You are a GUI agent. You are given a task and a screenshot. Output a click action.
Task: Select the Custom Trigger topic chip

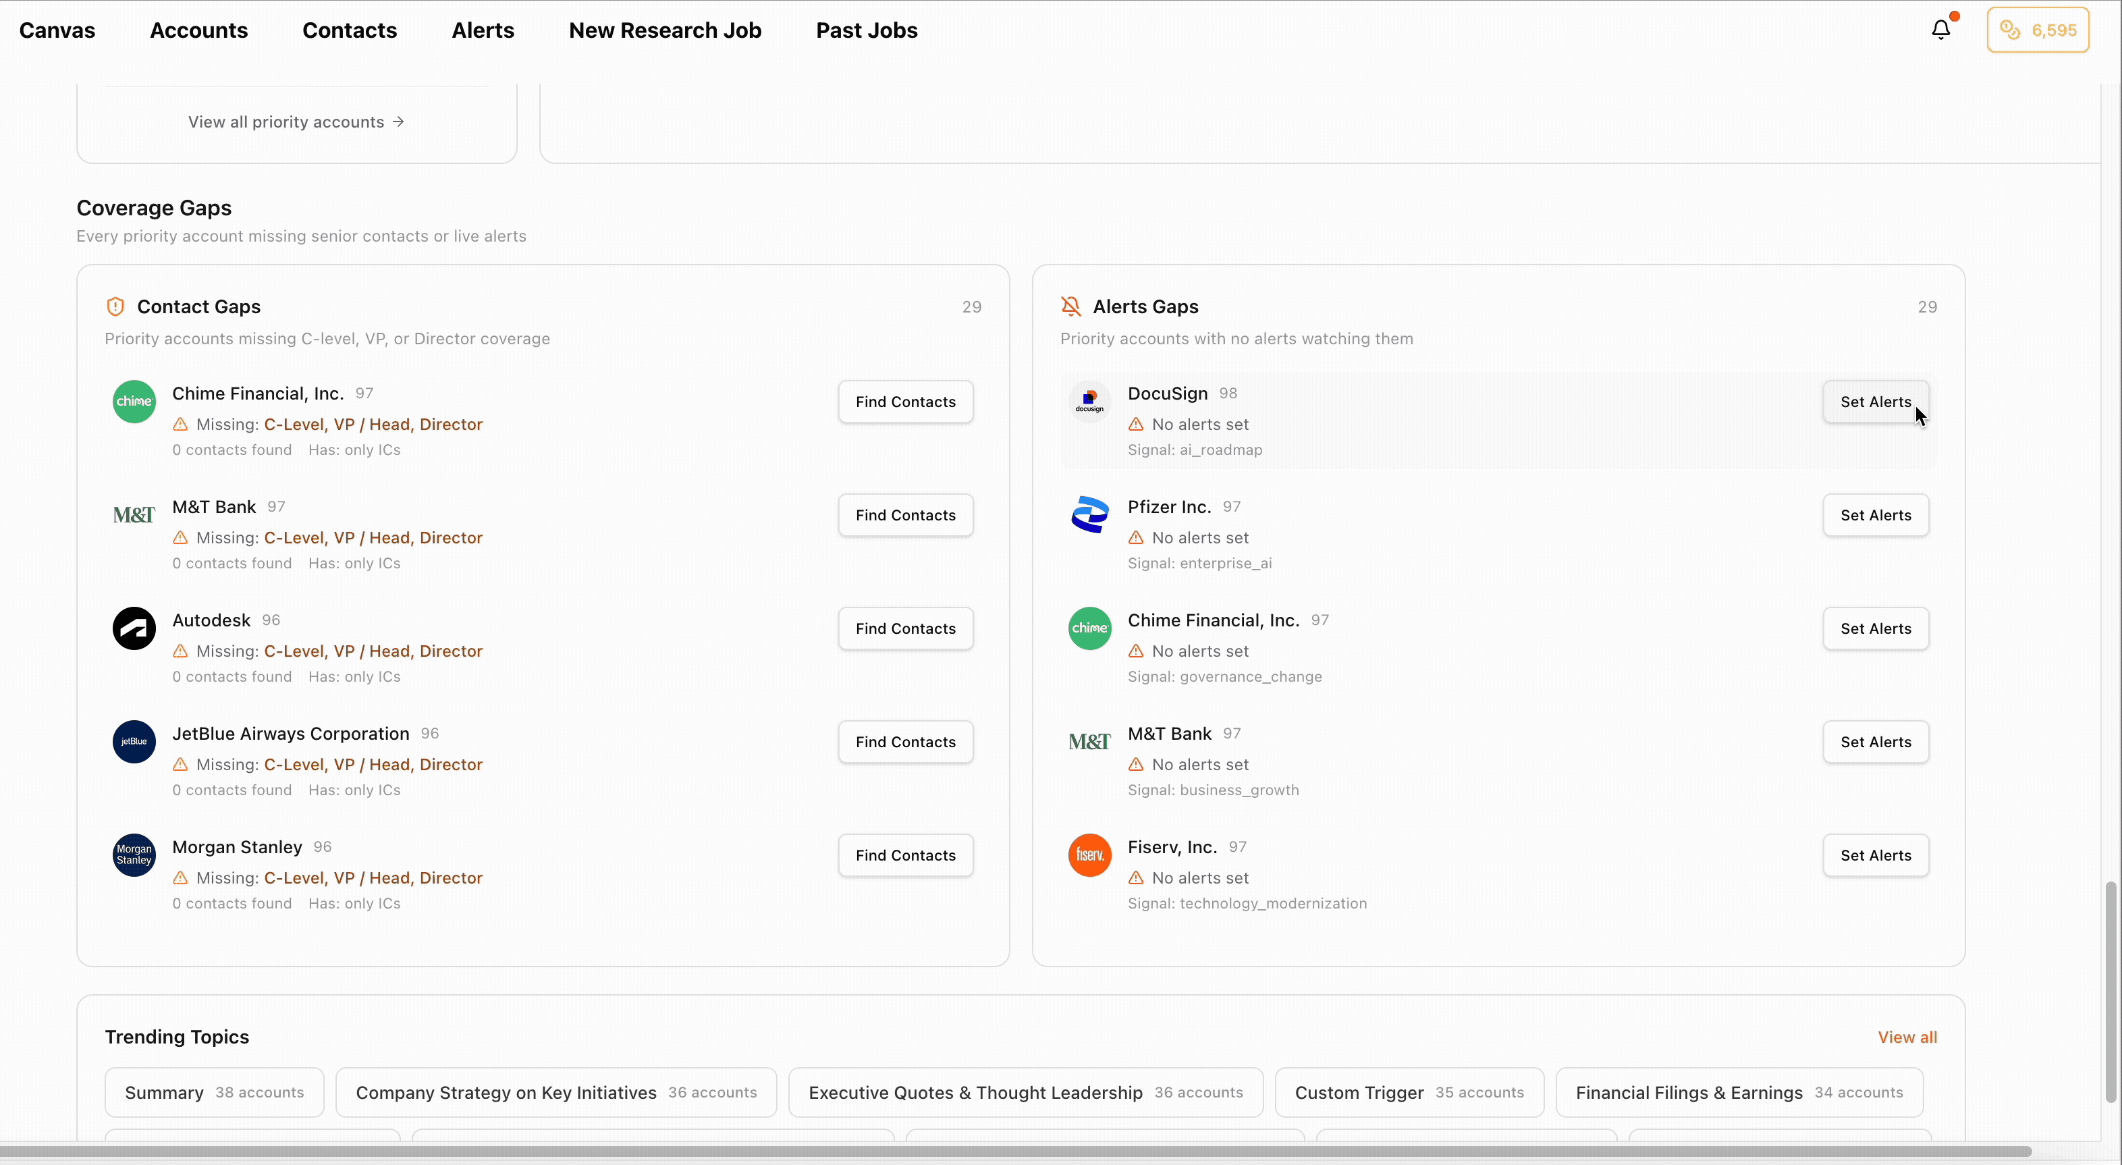[x=1409, y=1093]
